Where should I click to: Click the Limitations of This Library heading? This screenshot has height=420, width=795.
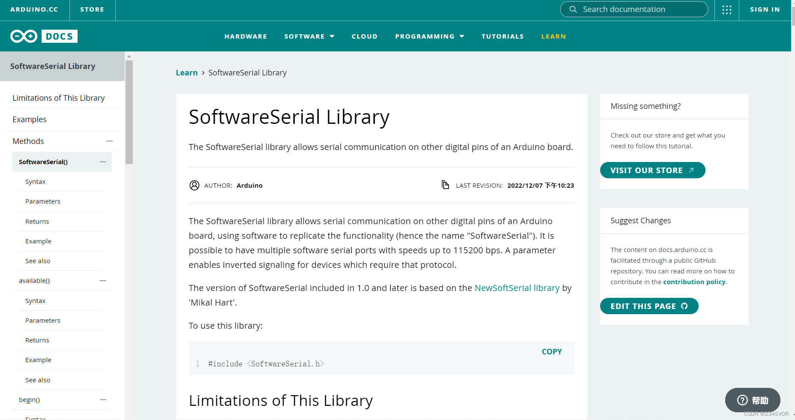[x=281, y=401]
